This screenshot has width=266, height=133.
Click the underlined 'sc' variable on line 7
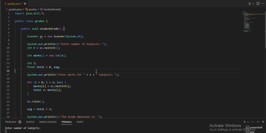pyautogui.click(x=41, y=37)
